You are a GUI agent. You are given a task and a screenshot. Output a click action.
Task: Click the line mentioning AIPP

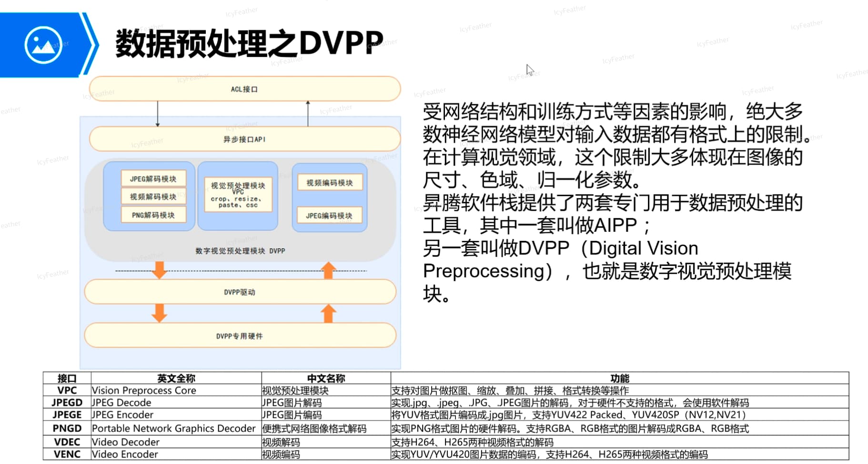(537, 225)
